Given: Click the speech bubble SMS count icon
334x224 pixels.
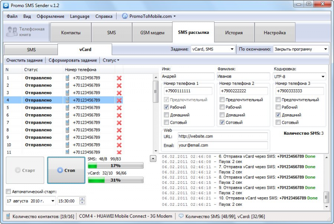Looking at the screenshot, I should coord(181,216).
